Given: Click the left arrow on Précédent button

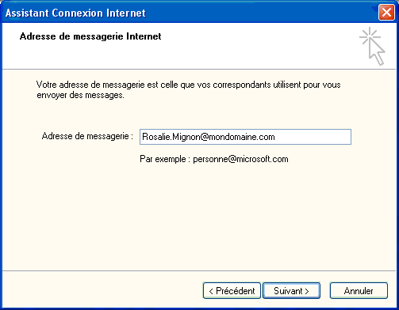Looking at the screenshot, I should (x=211, y=291).
